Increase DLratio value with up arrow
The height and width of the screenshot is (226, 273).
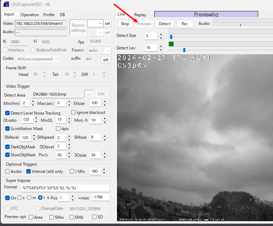(36, 118)
